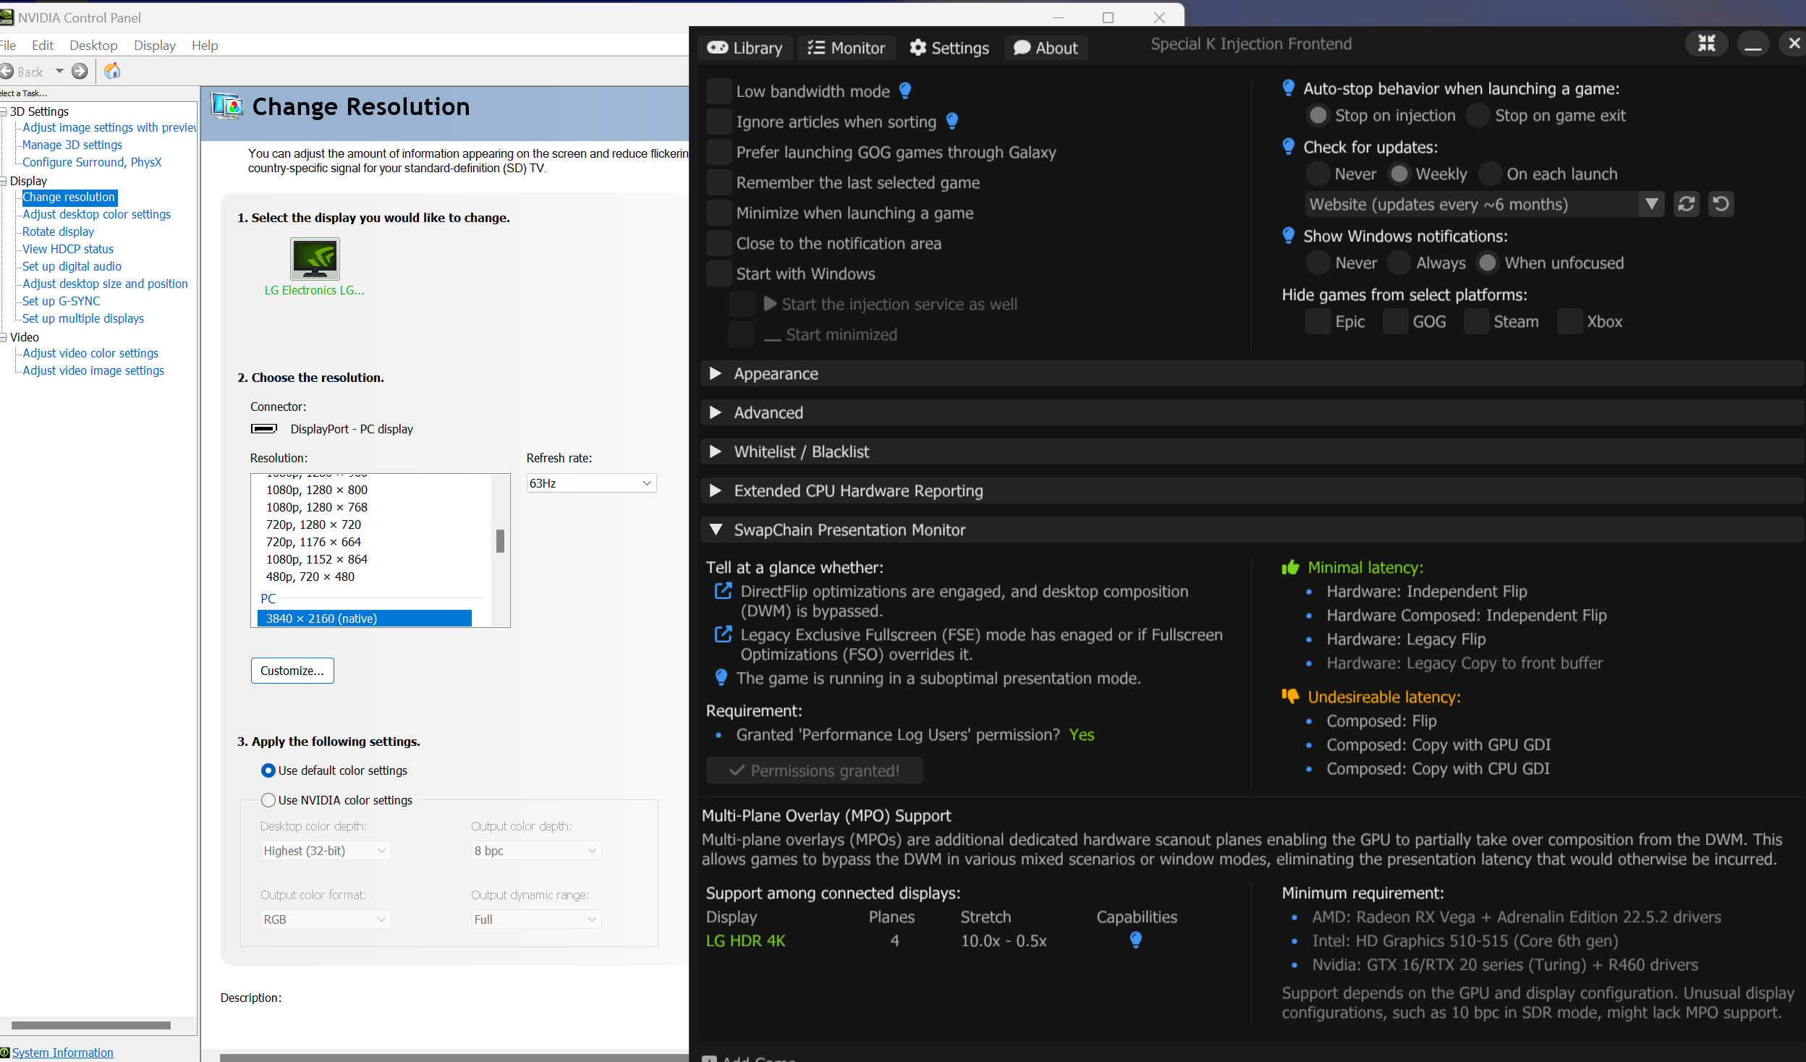
Task: Enable Prefer launching GOG games through Galaxy
Action: pos(719,152)
